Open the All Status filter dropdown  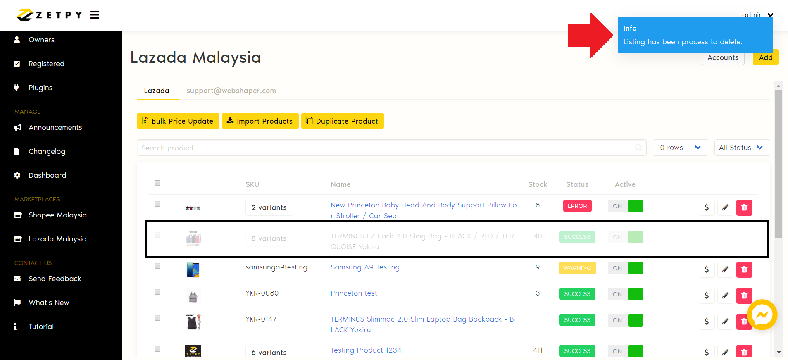point(742,148)
